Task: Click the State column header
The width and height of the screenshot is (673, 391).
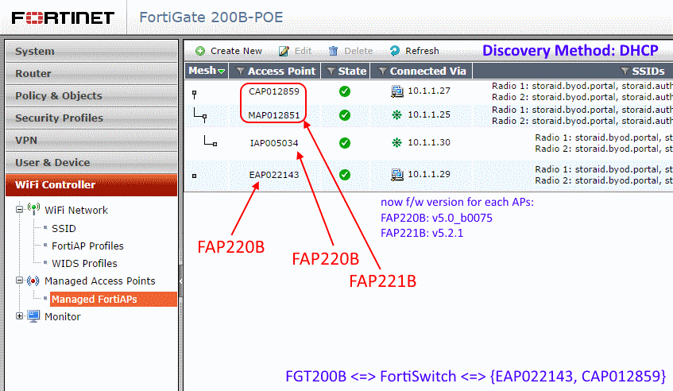Action: click(x=346, y=72)
